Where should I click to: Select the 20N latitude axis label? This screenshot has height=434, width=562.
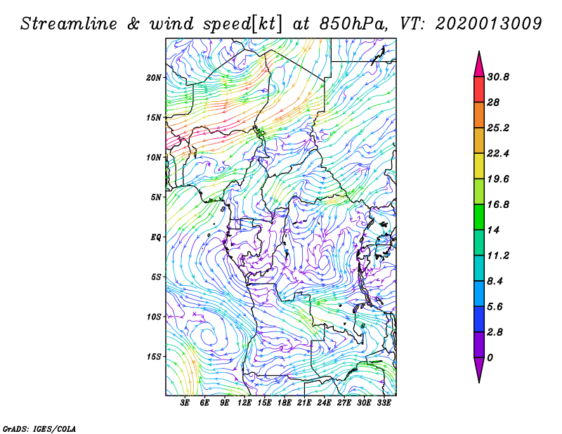click(x=154, y=77)
